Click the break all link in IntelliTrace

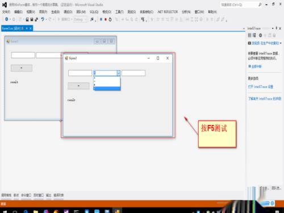click(255, 66)
